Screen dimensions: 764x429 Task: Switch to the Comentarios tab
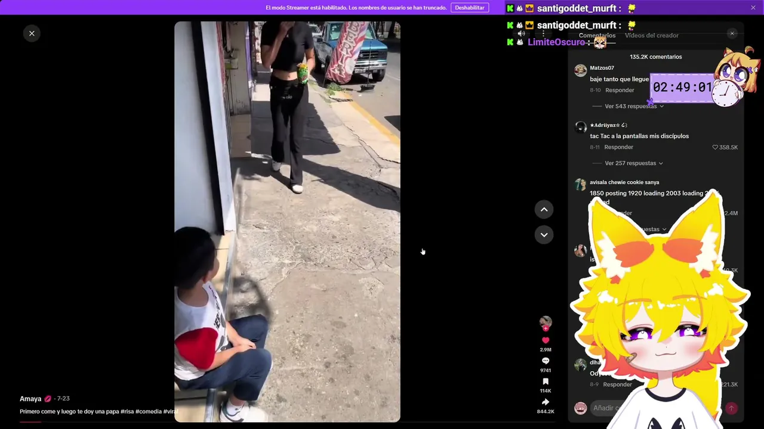click(597, 36)
